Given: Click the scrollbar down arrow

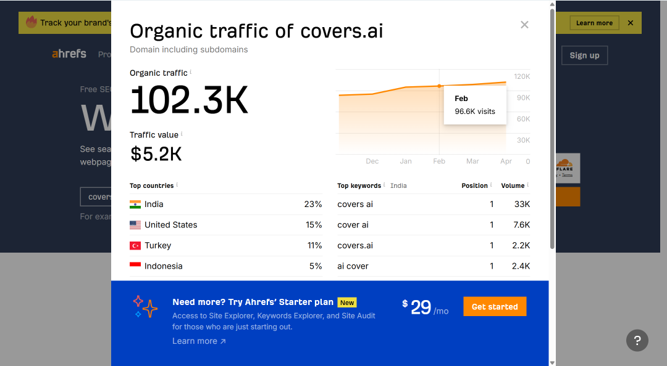Looking at the screenshot, I should tap(552, 362).
